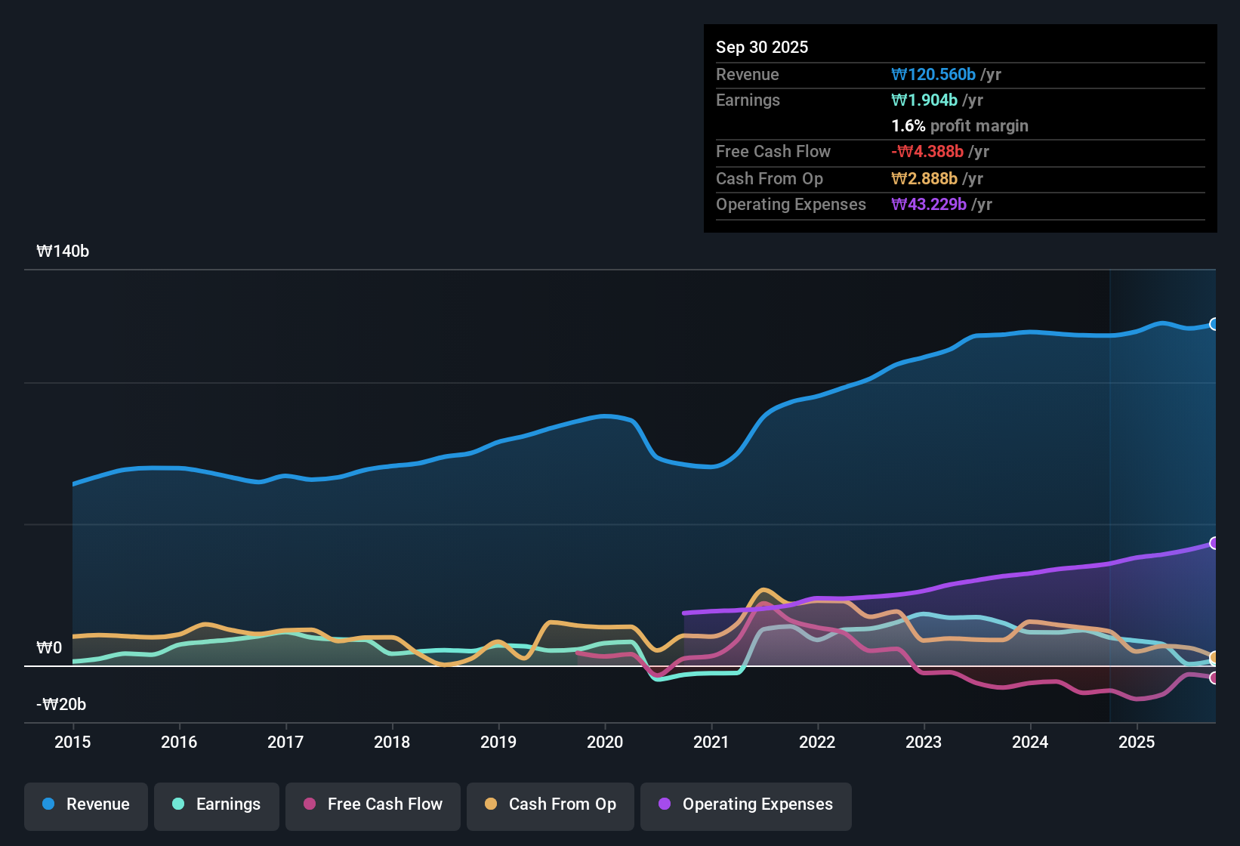Click the teal Earnings legend dot
Screen dimensions: 1240x846
coord(178,804)
